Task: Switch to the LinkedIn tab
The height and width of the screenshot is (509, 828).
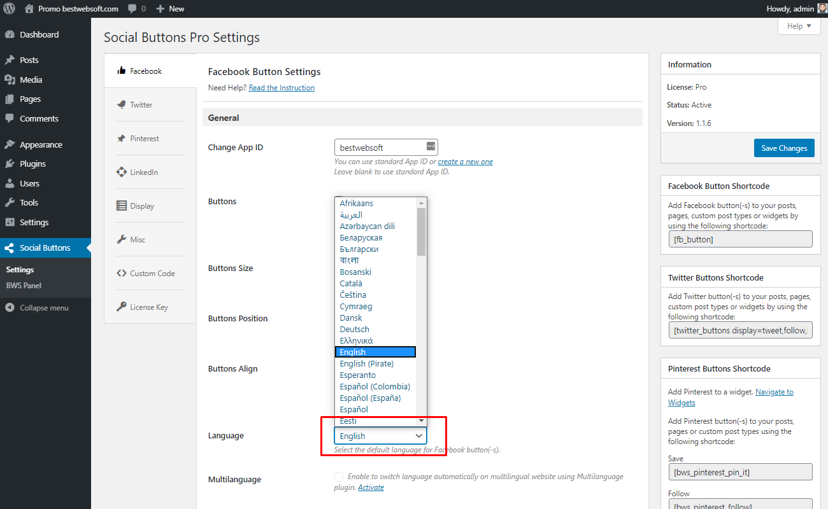Action: pyautogui.click(x=150, y=172)
